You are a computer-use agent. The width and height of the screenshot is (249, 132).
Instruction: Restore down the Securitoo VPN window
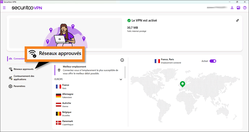[x=237, y=2]
